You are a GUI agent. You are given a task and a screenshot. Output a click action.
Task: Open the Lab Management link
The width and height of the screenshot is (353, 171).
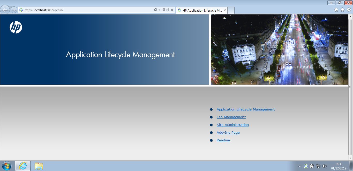(231, 117)
